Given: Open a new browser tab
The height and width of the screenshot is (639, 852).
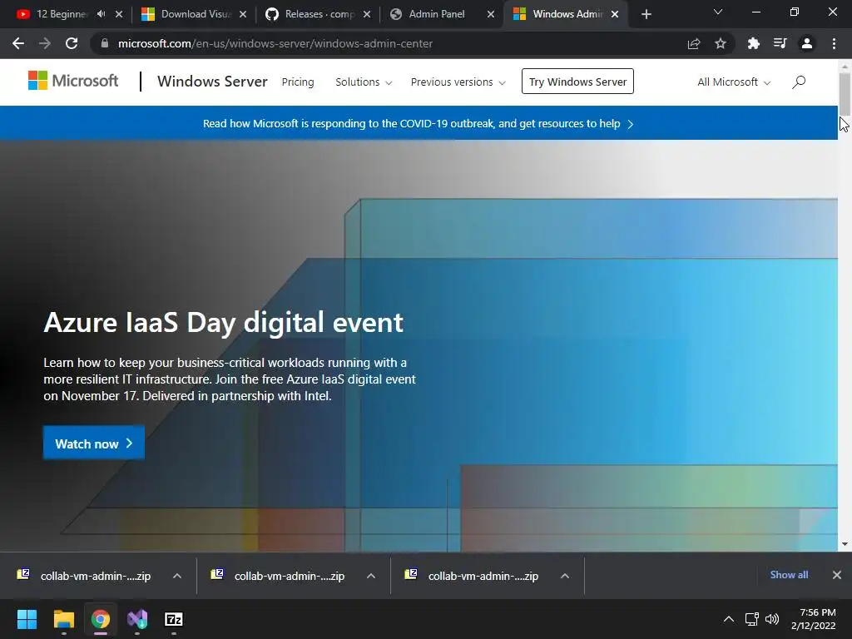Looking at the screenshot, I should click(x=646, y=14).
